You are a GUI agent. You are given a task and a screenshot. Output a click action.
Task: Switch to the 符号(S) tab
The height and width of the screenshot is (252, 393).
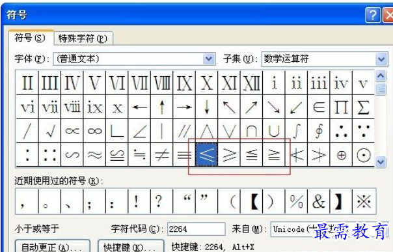click(x=30, y=38)
